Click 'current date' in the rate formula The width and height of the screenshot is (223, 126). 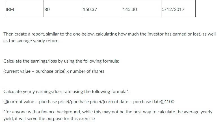pos(116,102)
